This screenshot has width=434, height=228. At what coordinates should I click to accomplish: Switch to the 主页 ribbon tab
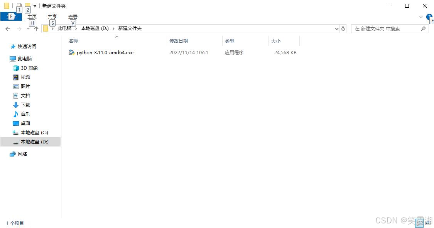(32, 17)
